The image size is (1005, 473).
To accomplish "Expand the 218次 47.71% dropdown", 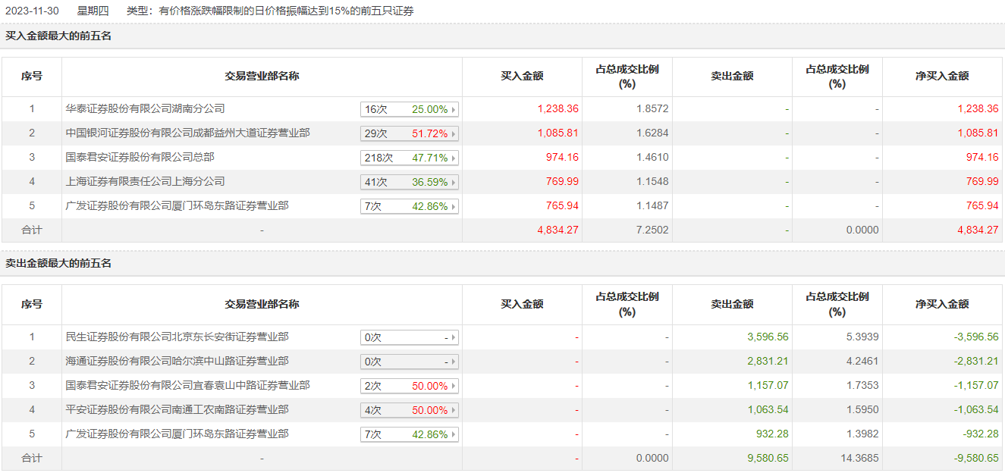I will pos(410,158).
